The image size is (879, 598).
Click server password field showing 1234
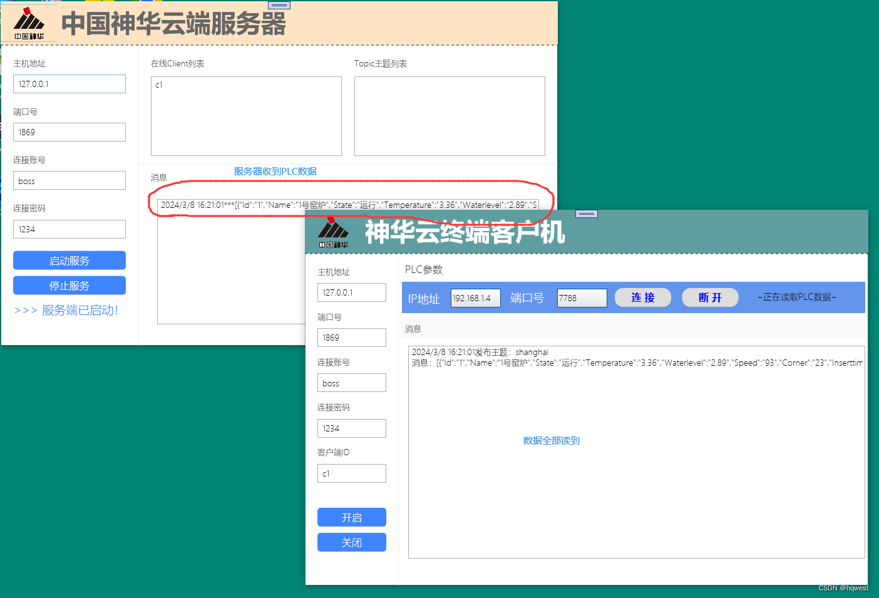69,229
